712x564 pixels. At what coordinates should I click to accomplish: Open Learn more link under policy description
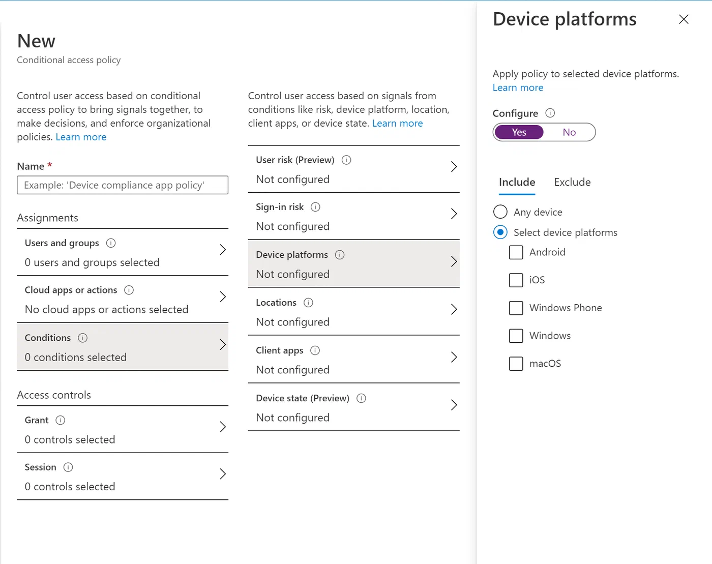click(x=81, y=137)
